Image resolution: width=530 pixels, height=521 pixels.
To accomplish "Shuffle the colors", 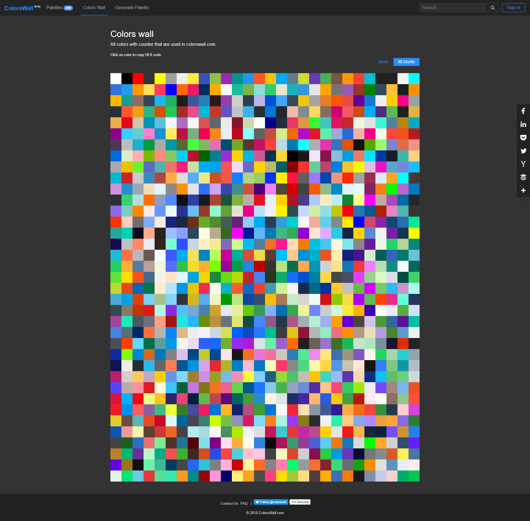I will tap(406, 62).
